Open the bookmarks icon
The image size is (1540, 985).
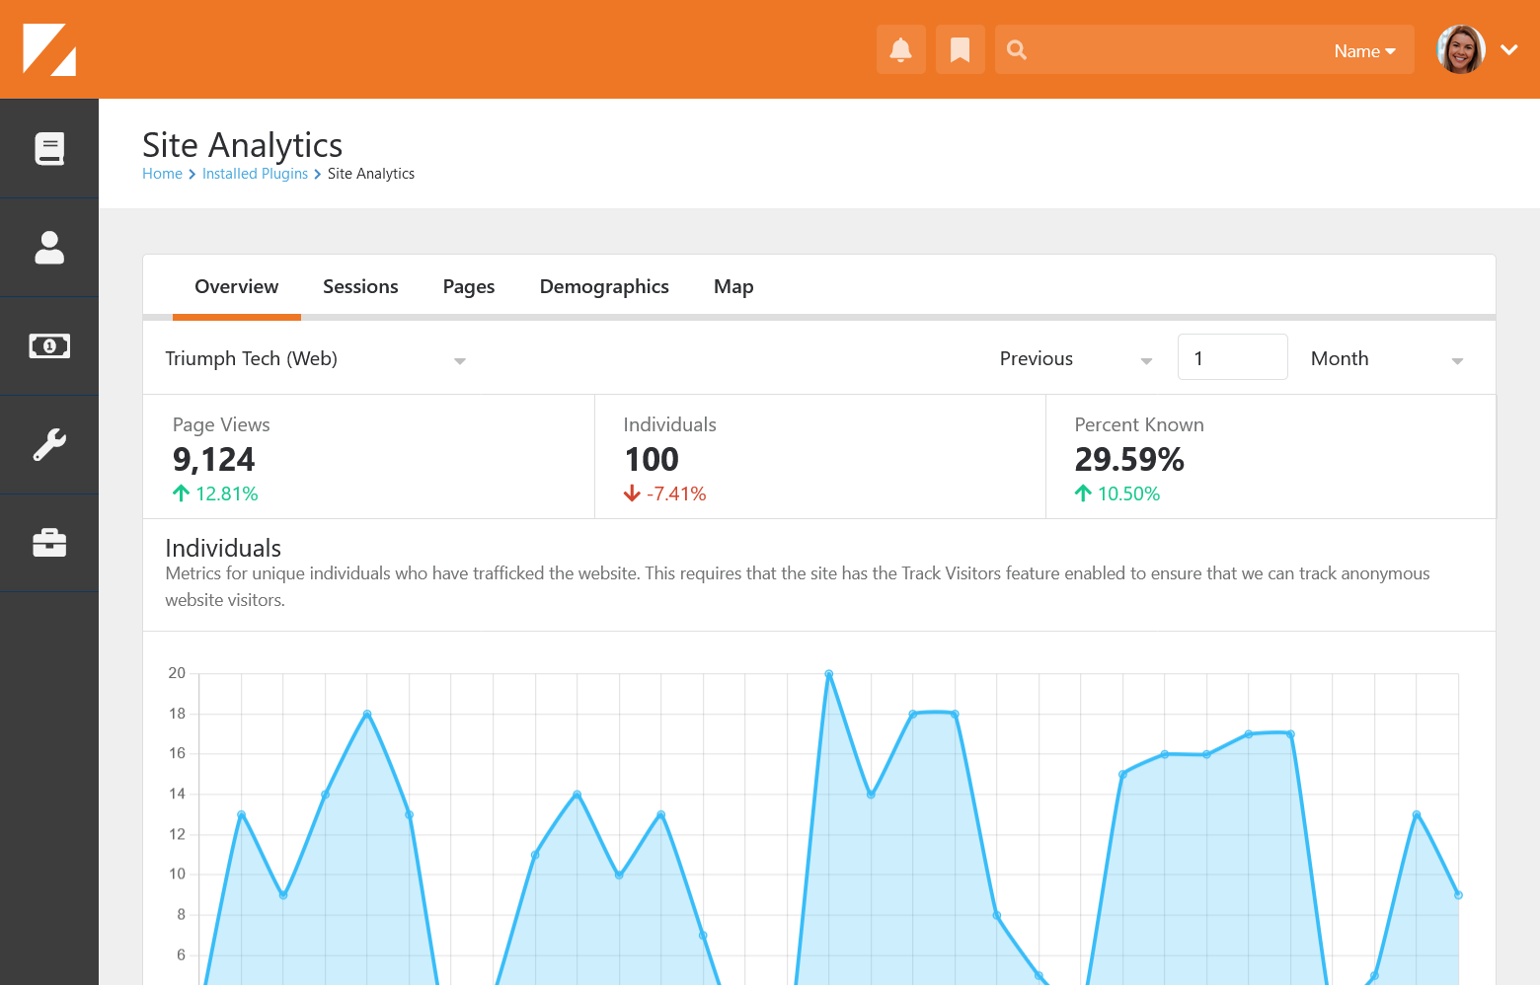click(961, 49)
